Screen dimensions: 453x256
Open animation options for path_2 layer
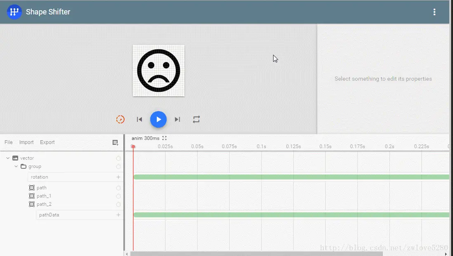pyautogui.click(x=118, y=205)
